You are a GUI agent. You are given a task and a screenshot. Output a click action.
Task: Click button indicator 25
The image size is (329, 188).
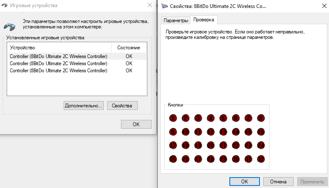173,159
